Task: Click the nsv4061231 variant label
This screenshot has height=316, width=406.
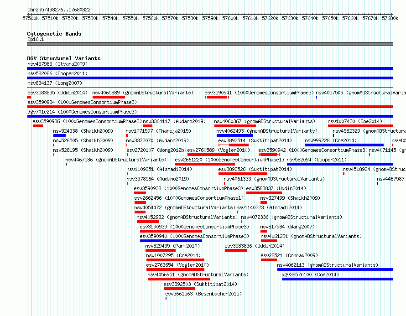Action: point(311,236)
